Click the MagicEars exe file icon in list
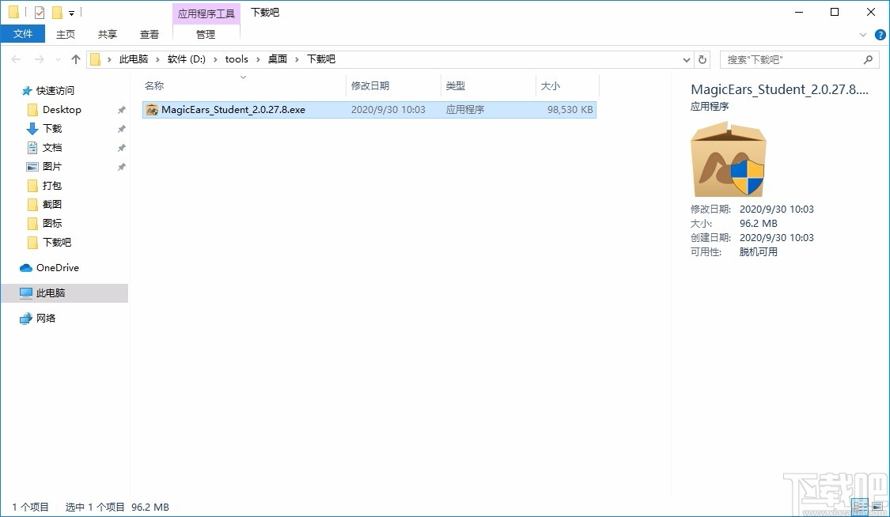890x517 pixels. [152, 110]
